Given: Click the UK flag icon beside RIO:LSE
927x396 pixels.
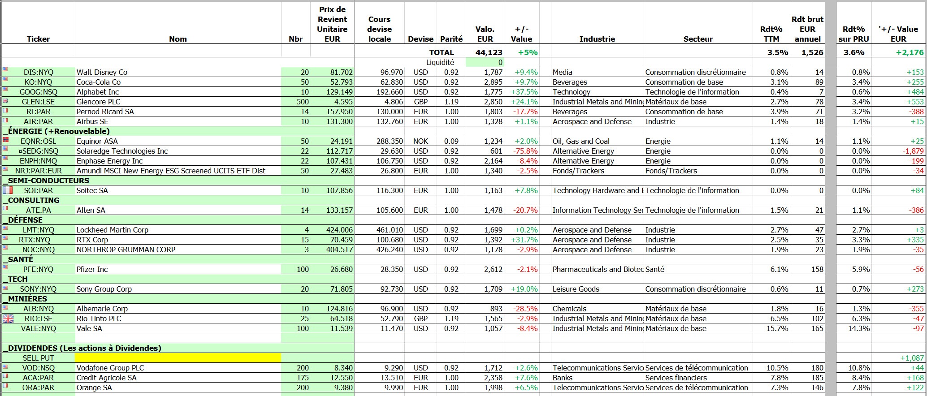Looking at the screenshot, I should (8, 319).
